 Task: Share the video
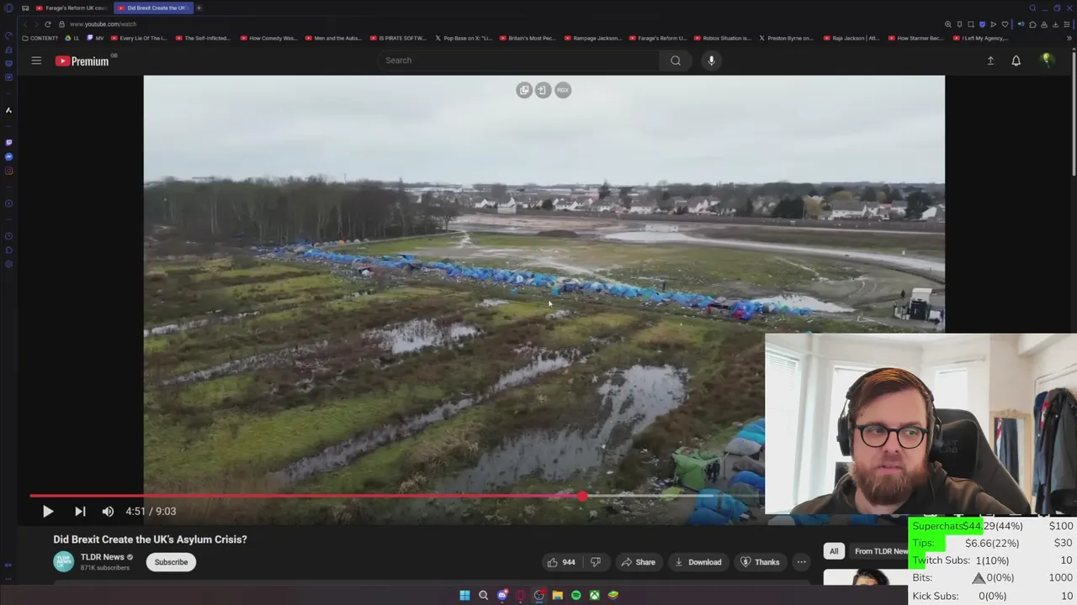point(638,562)
